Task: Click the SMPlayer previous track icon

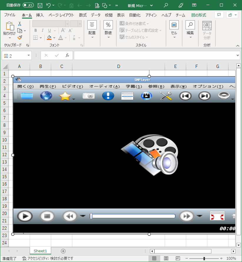Action: (185, 96)
